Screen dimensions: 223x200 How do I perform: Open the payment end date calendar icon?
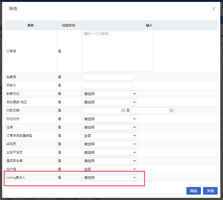(x=171, y=110)
